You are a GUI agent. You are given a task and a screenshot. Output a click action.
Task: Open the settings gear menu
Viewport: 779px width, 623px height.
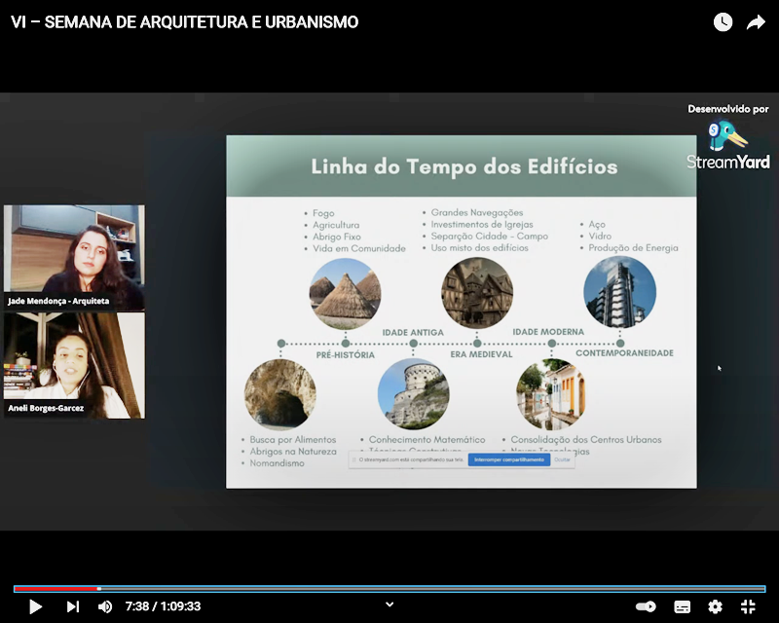715,606
